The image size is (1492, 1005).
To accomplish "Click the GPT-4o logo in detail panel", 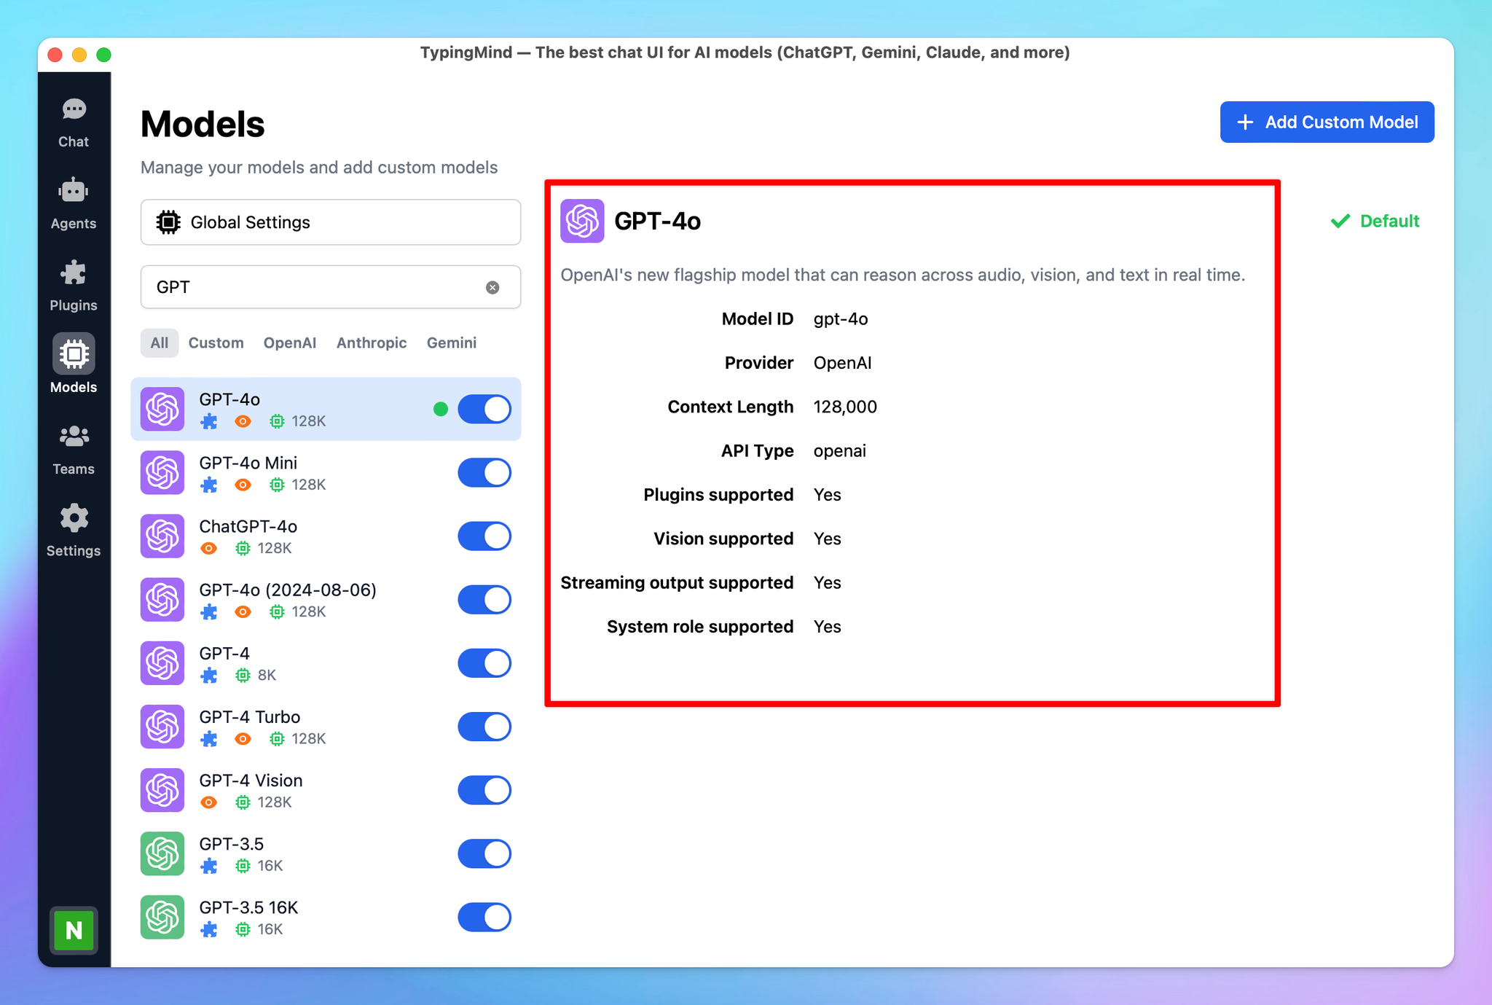I will pos(582,221).
